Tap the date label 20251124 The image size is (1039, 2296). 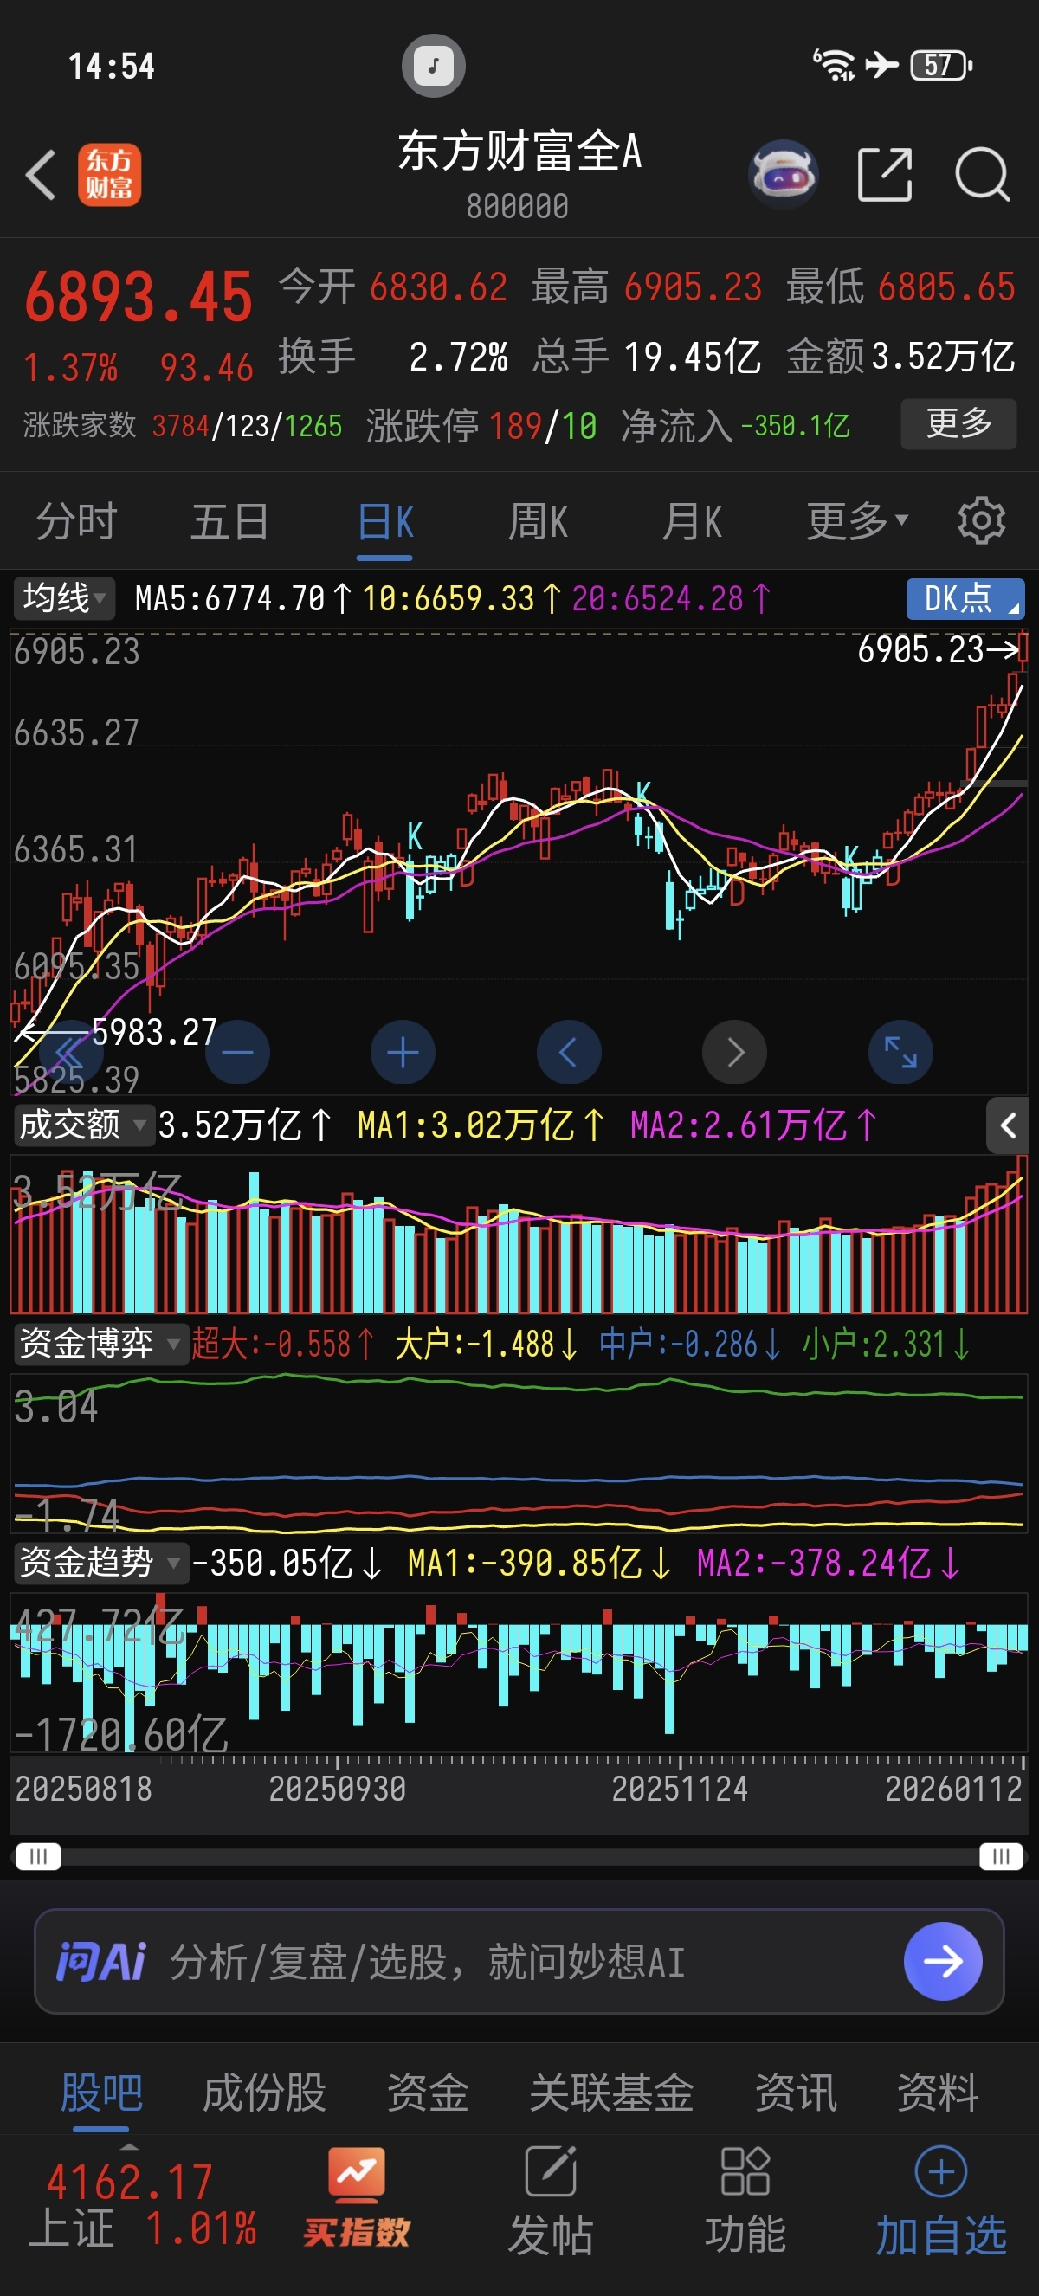pos(679,1788)
